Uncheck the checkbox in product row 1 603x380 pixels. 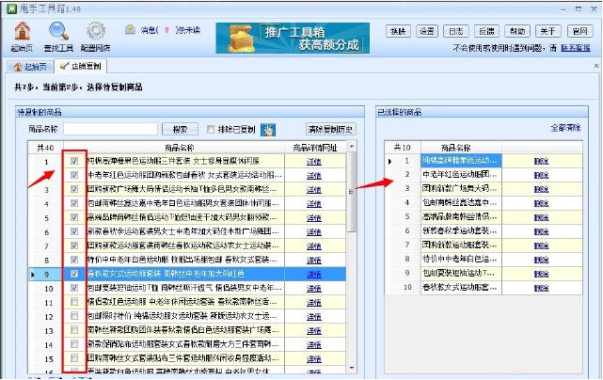click(x=74, y=161)
